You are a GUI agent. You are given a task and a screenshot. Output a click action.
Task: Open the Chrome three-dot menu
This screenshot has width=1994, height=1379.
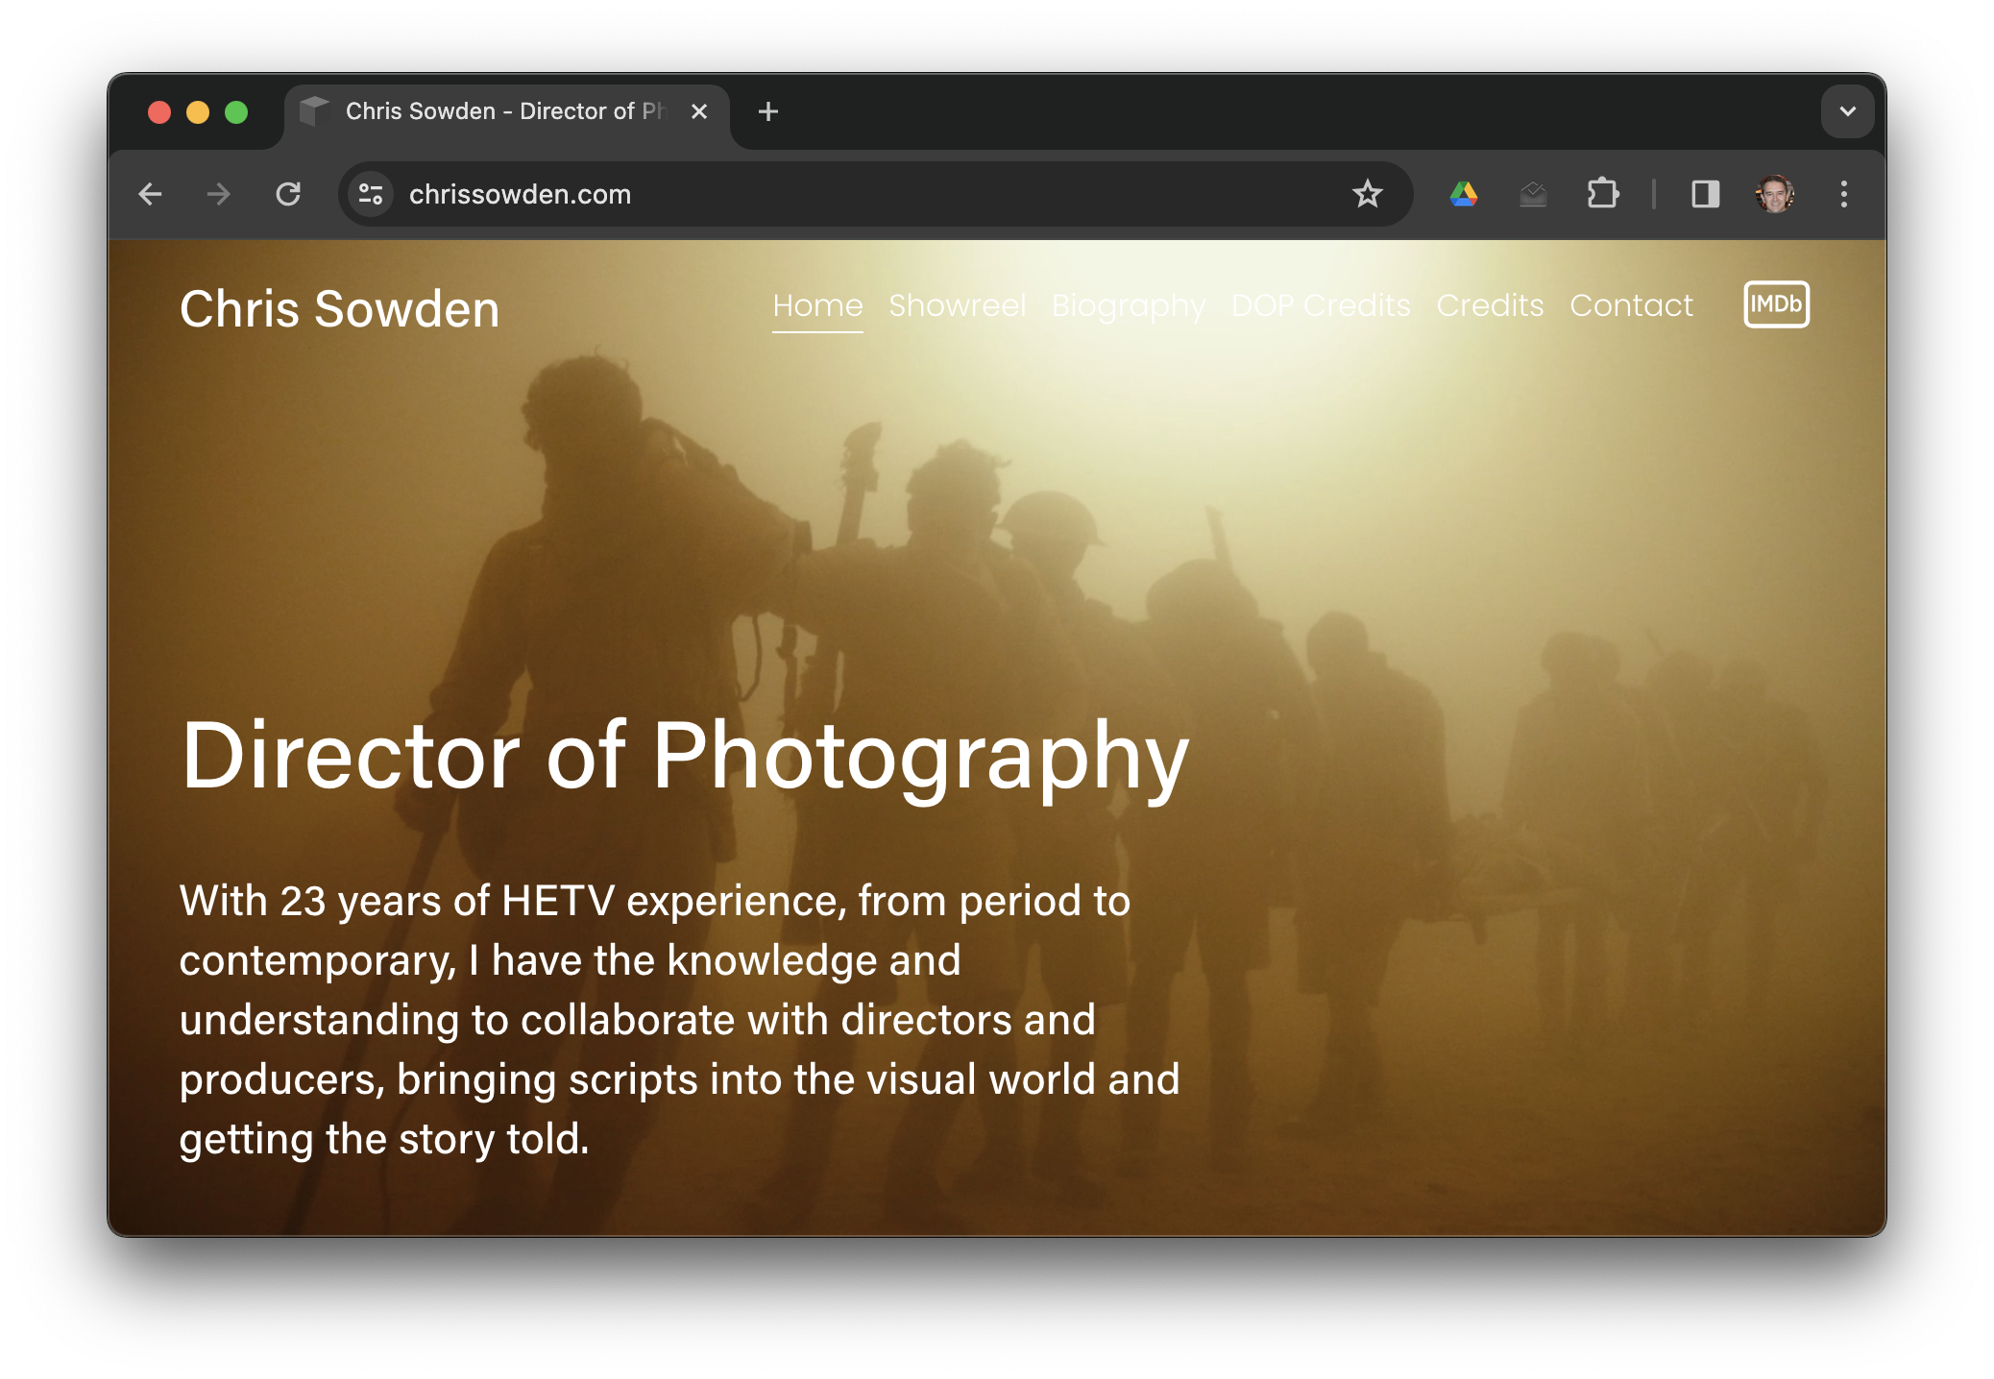click(x=1843, y=195)
